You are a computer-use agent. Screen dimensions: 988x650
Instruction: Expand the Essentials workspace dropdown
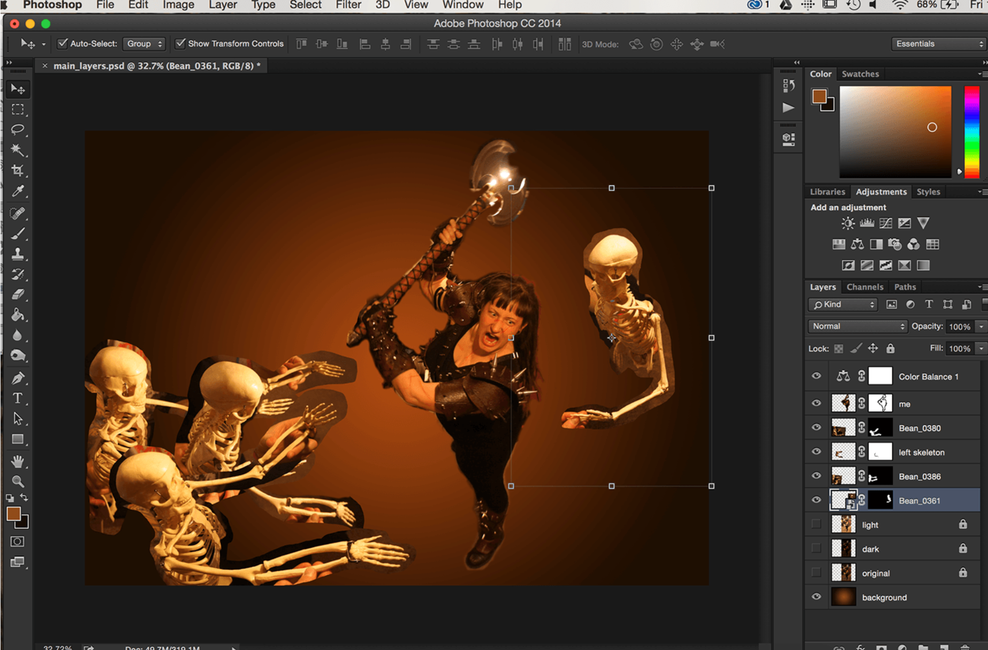pyautogui.click(x=939, y=44)
